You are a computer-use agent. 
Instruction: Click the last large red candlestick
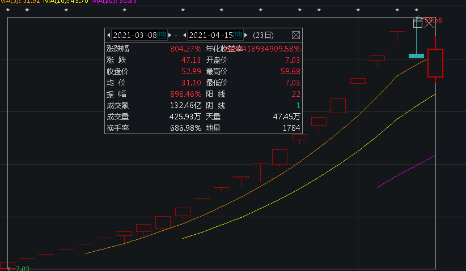435,63
